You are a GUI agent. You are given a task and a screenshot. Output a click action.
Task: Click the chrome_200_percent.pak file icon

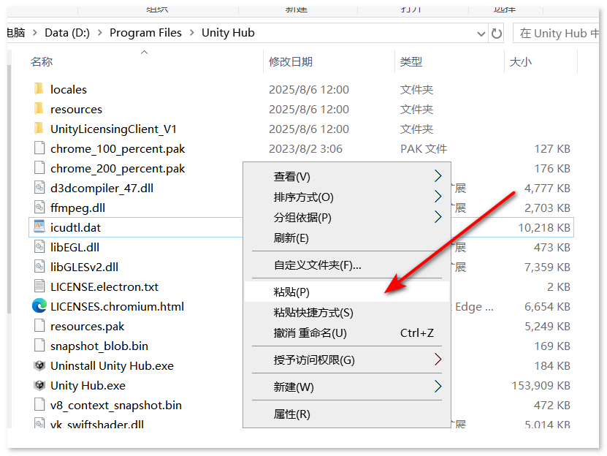pos(39,168)
